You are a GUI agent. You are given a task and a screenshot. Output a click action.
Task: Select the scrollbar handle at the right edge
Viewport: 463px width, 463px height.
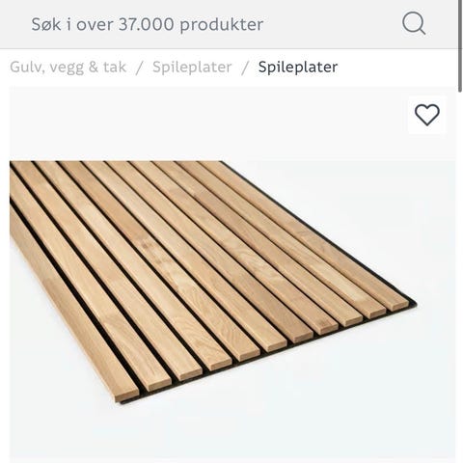pos(460,46)
